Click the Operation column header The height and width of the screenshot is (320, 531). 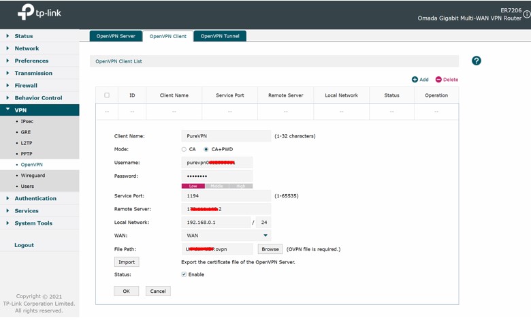[x=436, y=95]
